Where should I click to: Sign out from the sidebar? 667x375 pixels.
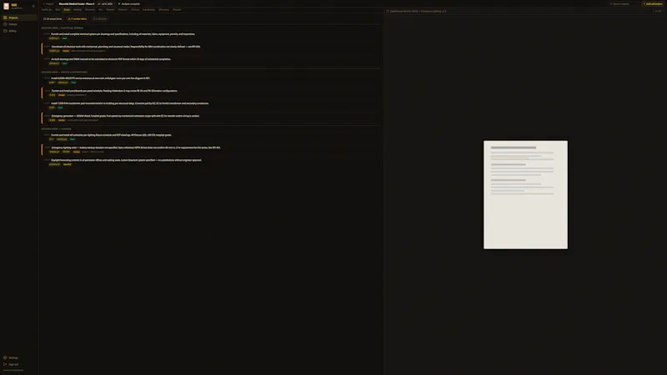(18, 364)
